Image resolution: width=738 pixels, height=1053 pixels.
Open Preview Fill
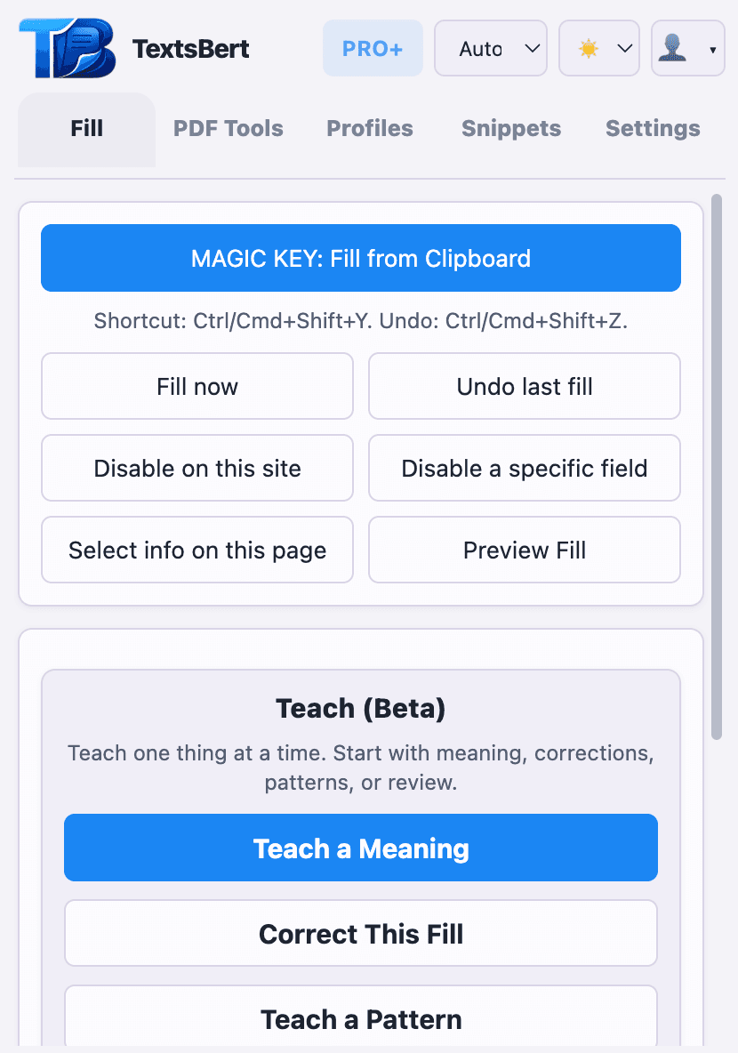524,550
